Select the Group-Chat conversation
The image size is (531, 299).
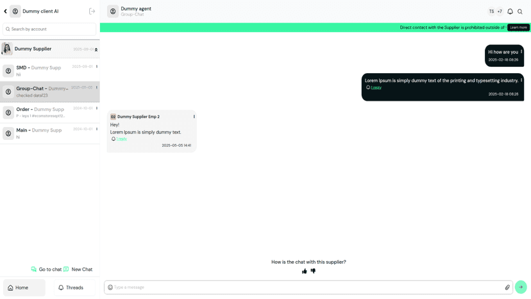tap(50, 92)
